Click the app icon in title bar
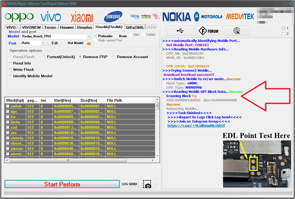Viewport: 295px width, 199px height. click(x=4, y=4)
